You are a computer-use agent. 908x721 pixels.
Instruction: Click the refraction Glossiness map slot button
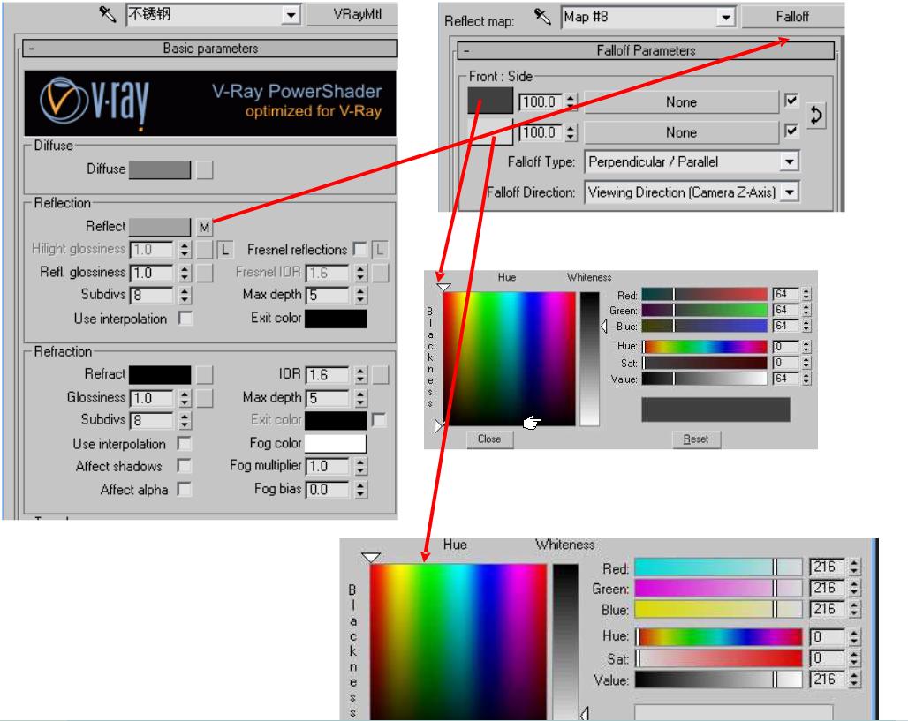tap(204, 397)
